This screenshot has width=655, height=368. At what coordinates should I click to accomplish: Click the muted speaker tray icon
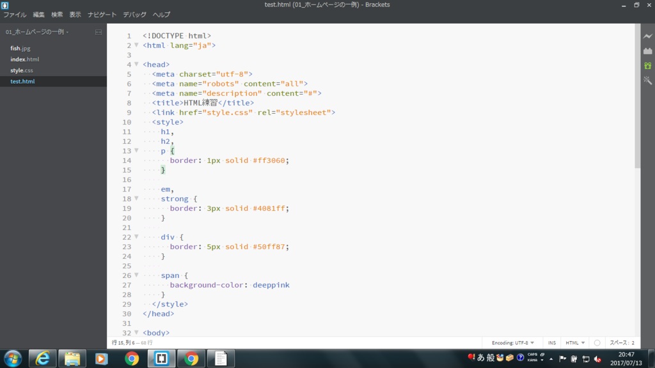(x=598, y=359)
